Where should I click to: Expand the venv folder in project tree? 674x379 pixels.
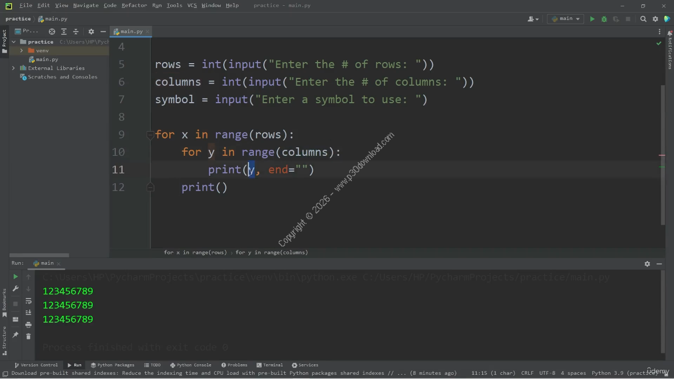22,51
